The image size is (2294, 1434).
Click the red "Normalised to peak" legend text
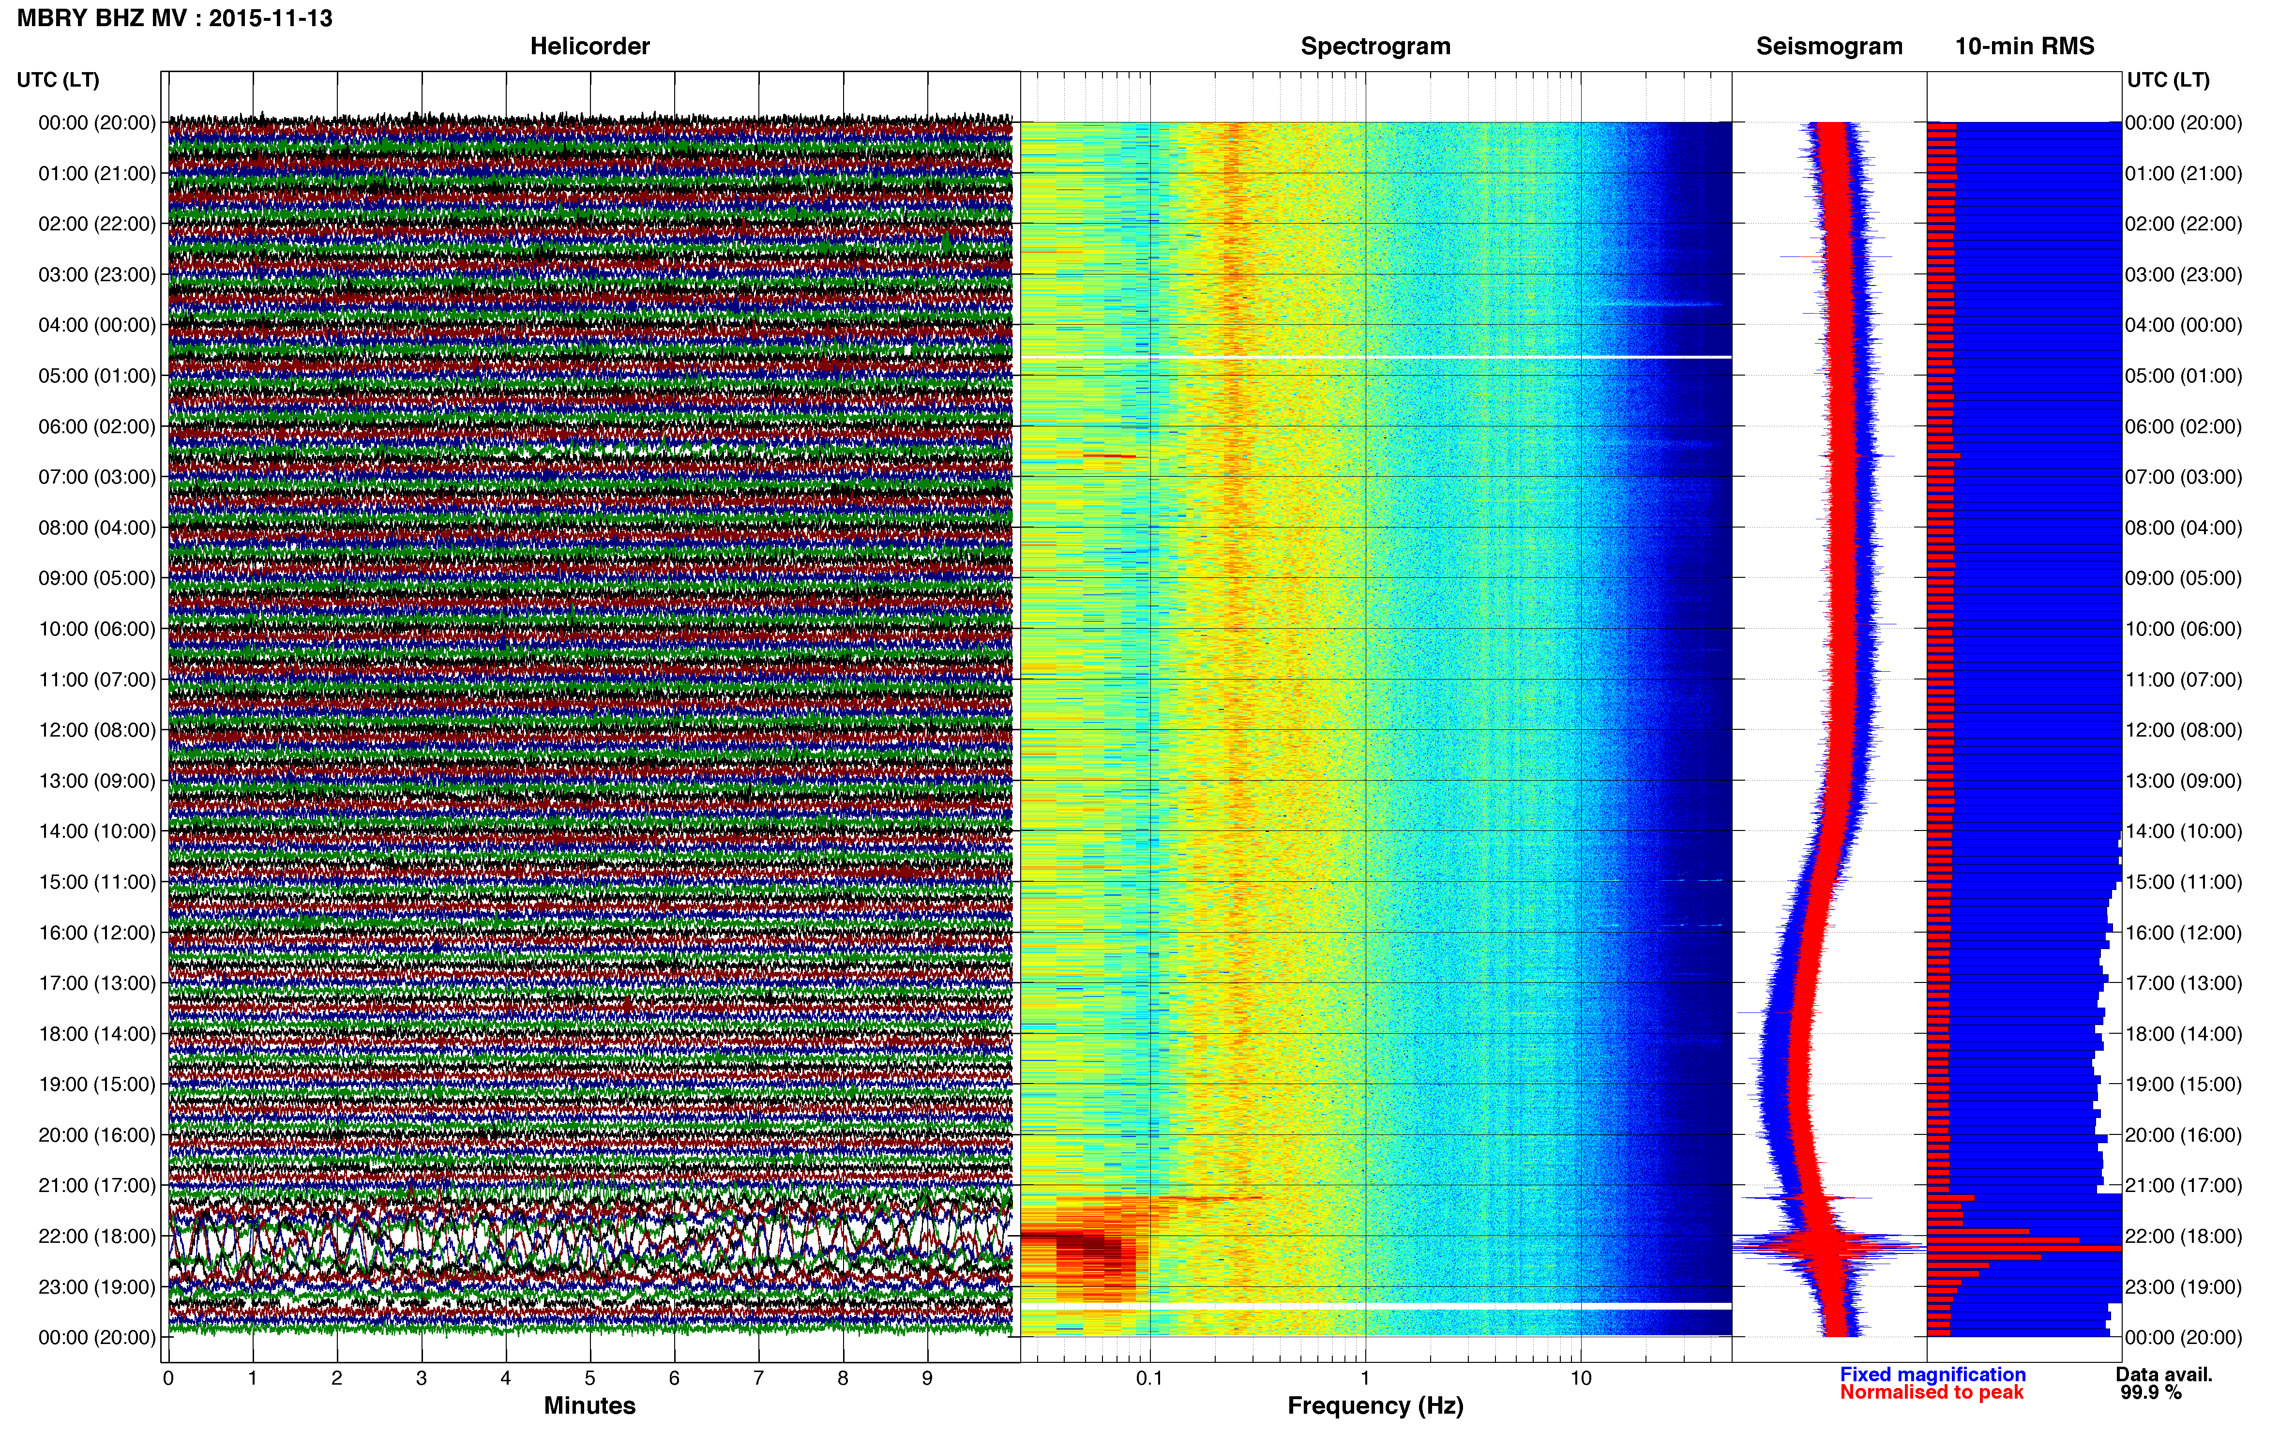coord(1932,1392)
